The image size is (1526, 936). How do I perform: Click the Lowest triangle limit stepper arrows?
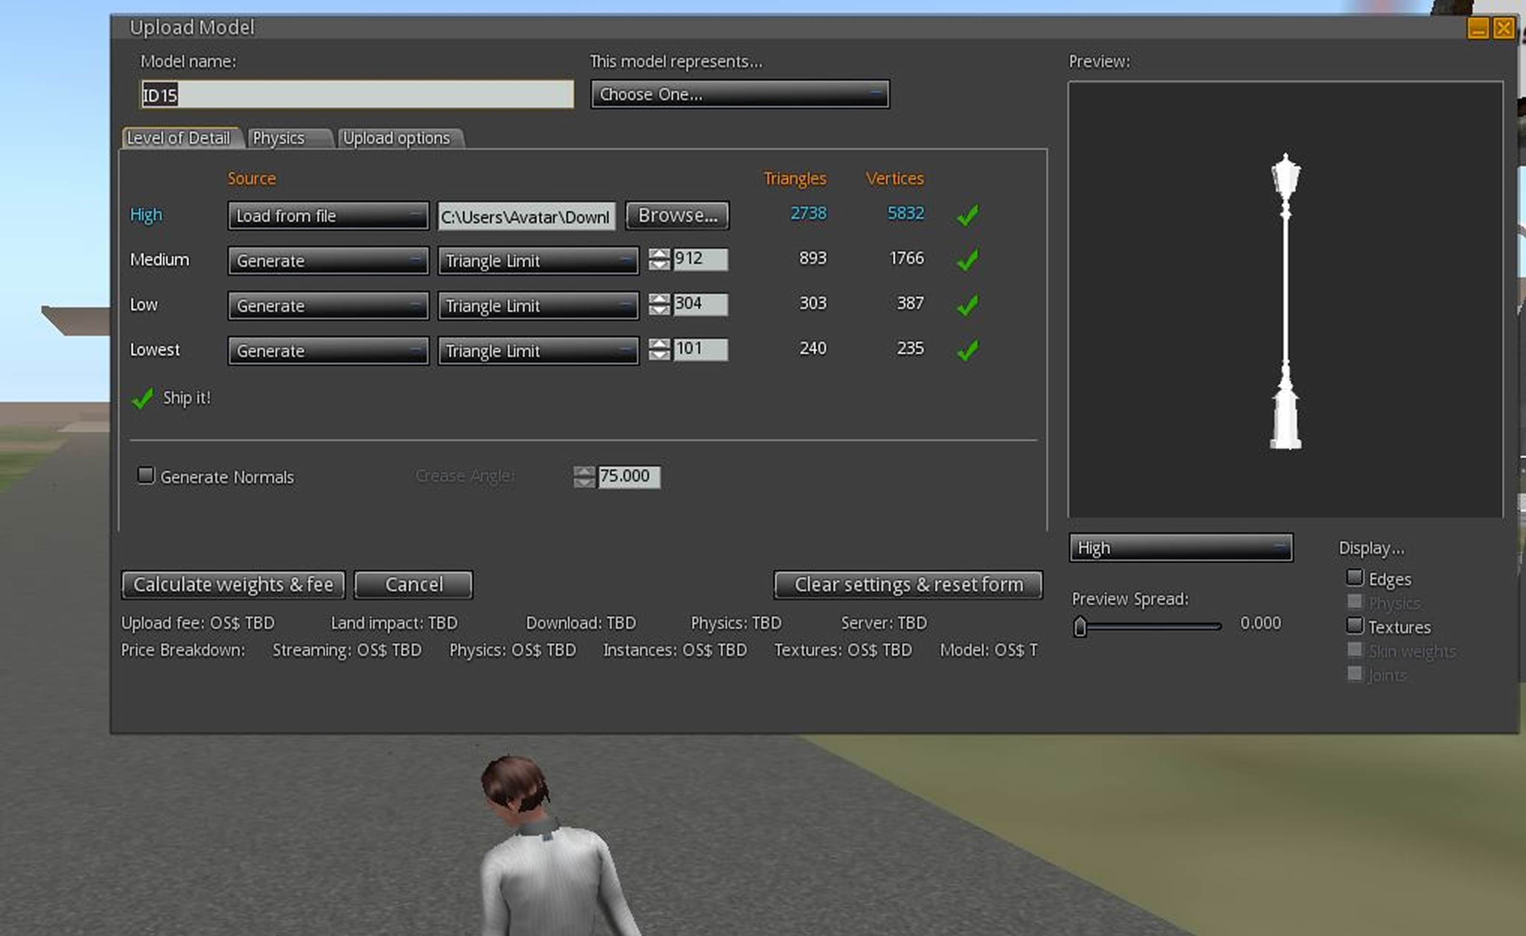(659, 349)
